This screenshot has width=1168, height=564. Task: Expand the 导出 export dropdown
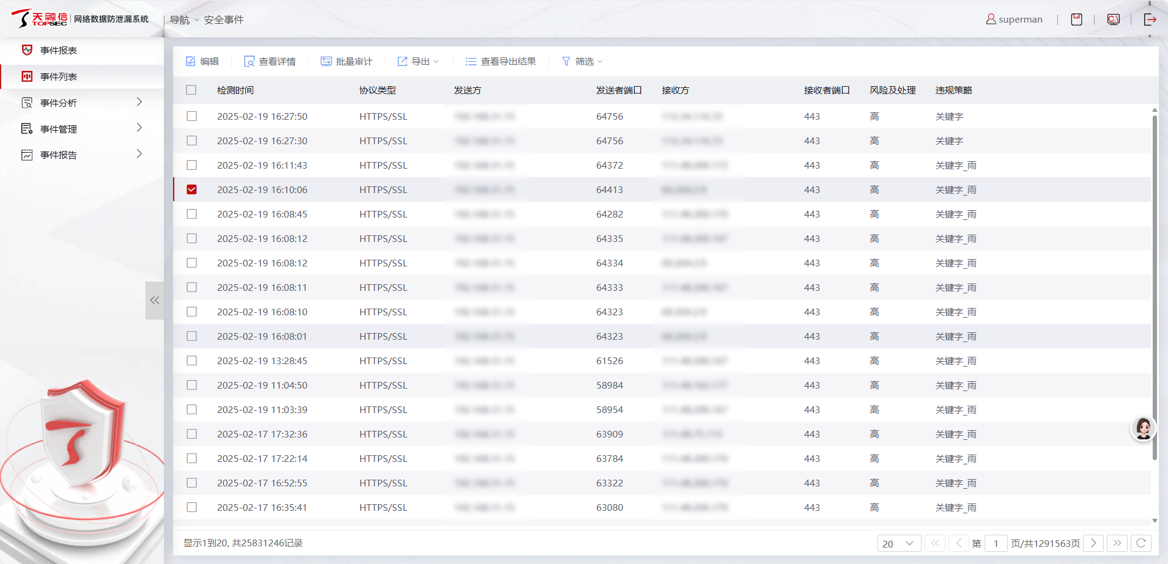pyautogui.click(x=419, y=62)
